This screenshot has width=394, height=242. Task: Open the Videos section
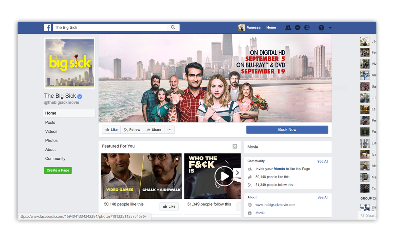[51, 132]
